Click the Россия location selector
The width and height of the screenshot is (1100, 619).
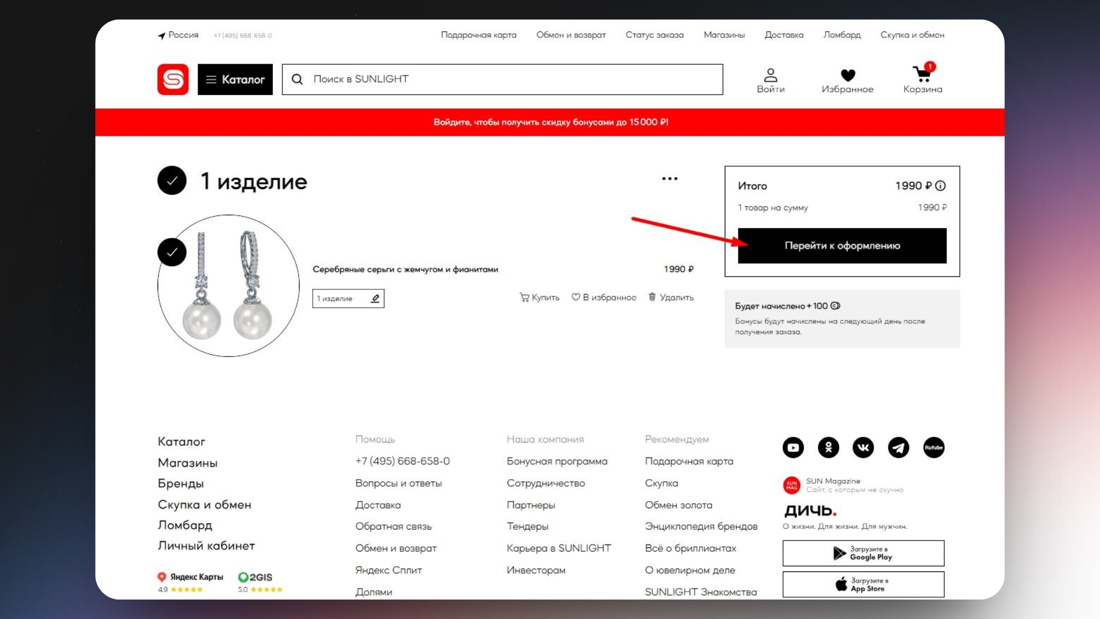(x=178, y=35)
